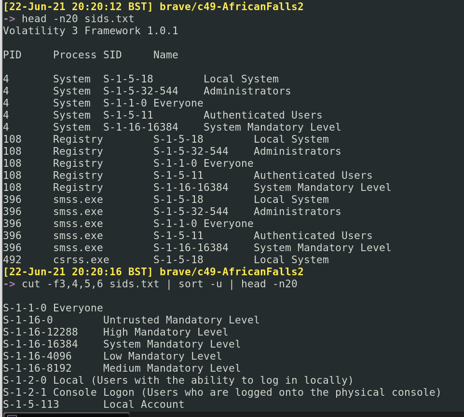Select the csrss.exe process name
Image resolution: width=464 pixels, height=417 pixels.
tap(81, 260)
